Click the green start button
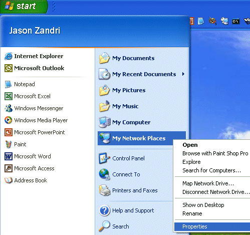250x235 pixels. (24, 7)
